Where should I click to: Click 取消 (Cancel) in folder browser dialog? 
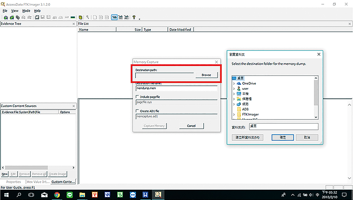307,137
